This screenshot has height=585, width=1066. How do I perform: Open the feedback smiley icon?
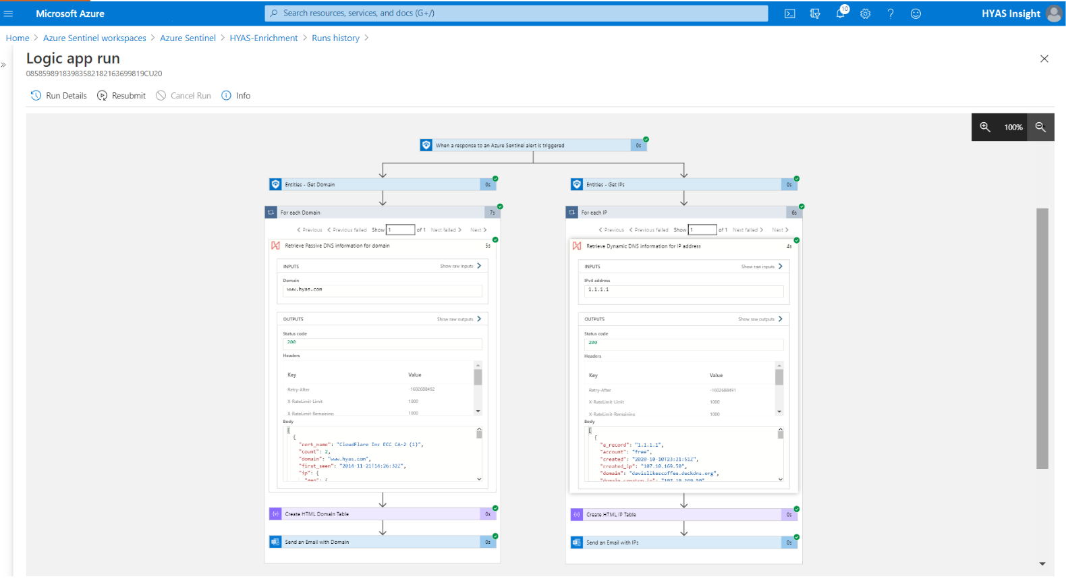click(x=916, y=13)
